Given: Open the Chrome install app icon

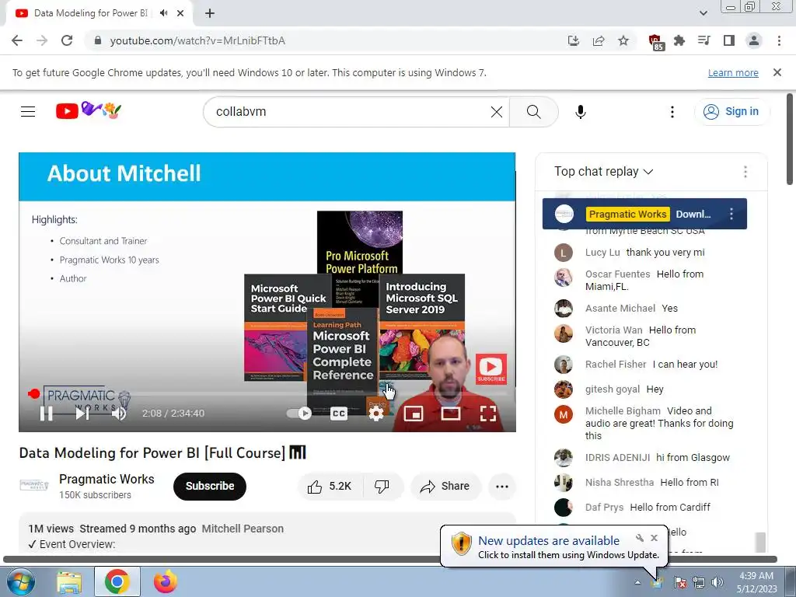Looking at the screenshot, I should [x=574, y=40].
